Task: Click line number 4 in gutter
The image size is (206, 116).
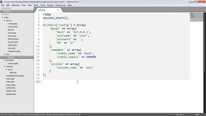Action: (39, 25)
